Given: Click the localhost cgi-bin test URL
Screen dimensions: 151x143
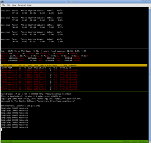Looking at the screenshot, I should (x=55, y=94).
